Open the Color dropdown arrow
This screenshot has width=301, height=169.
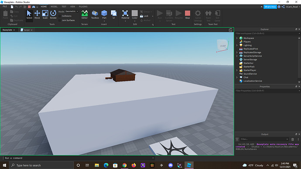[134, 21]
